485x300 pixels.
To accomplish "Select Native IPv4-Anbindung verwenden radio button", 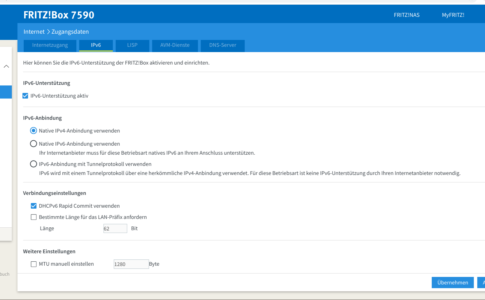I will pyautogui.click(x=33, y=131).
